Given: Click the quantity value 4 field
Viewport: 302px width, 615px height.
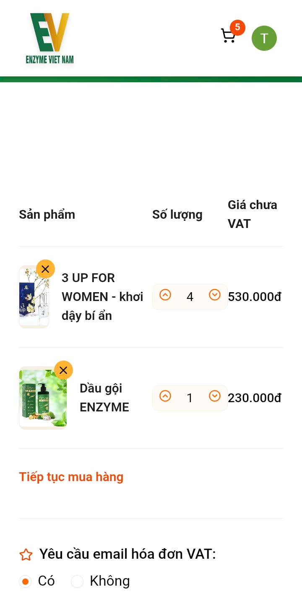Looking at the screenshot, I should click(x=190, y=297).
